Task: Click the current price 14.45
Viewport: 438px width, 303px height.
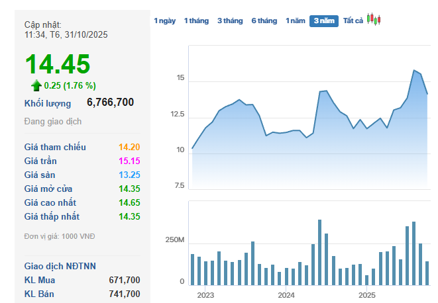Action: coord(58,64)
